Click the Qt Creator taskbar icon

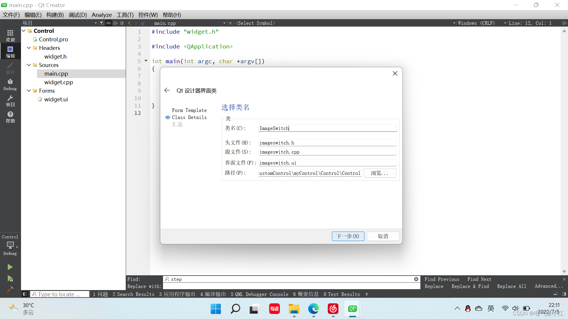point(352,309)
